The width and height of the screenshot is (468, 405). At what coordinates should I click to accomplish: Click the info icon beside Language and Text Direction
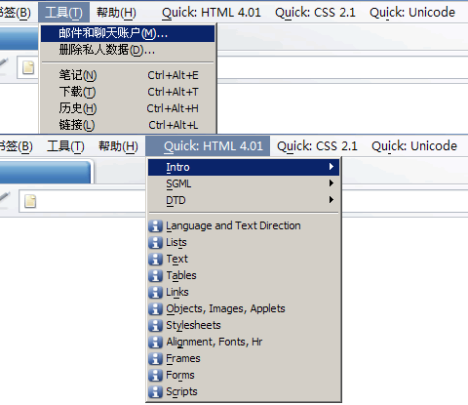(155, 225)
